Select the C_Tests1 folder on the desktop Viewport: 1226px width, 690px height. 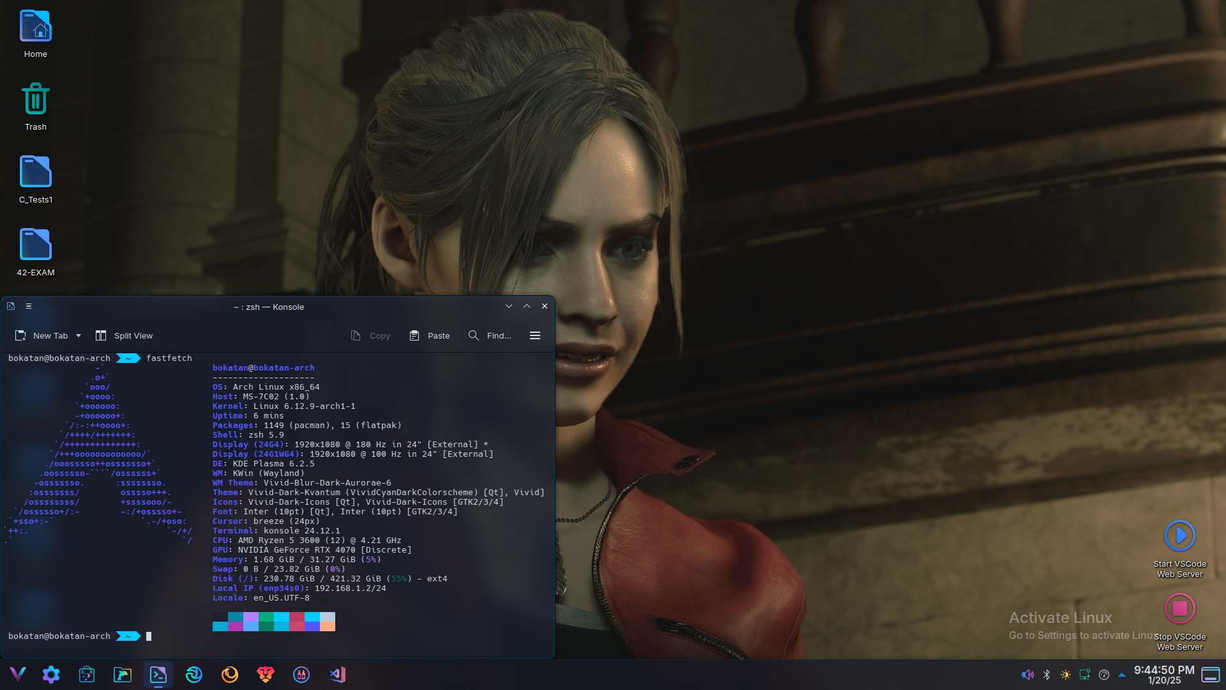coord(36,180)
